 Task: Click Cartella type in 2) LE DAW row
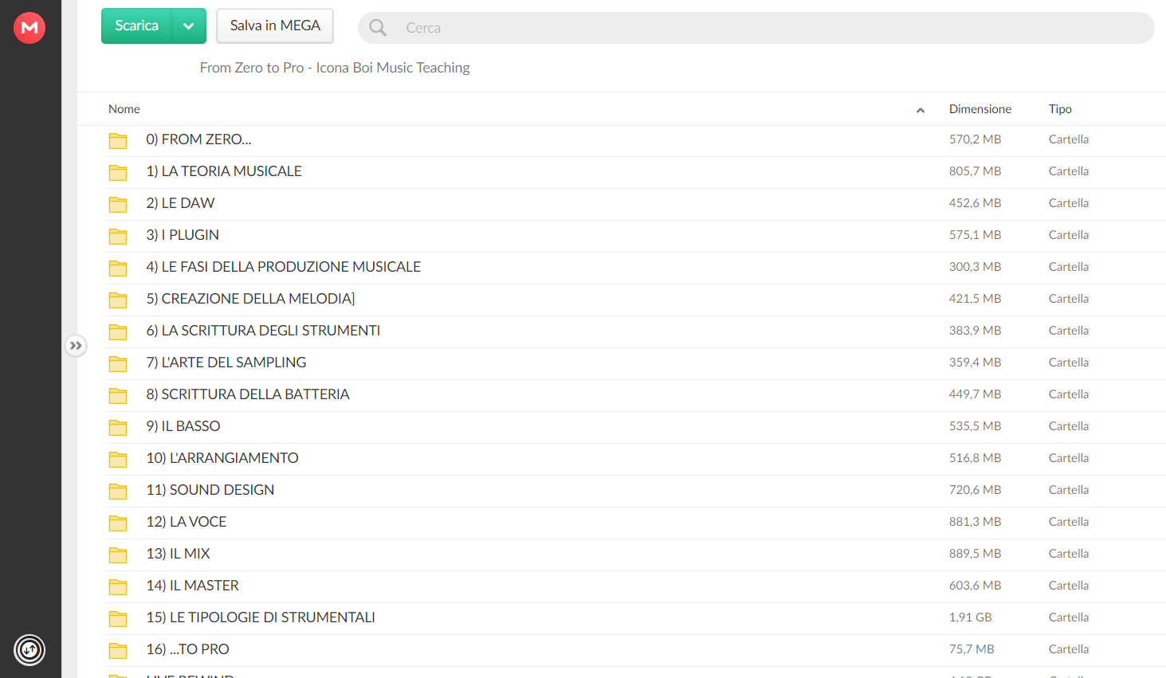click(1068, 203)
